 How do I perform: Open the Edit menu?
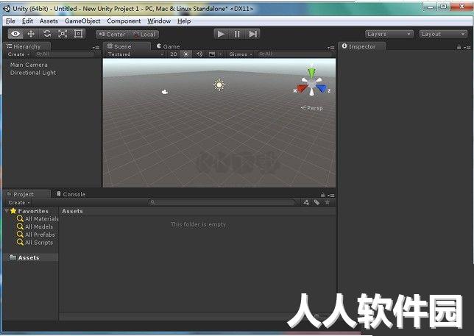coord(27,21)
